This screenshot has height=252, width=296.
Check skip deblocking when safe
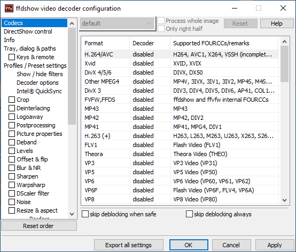[85, 214]
